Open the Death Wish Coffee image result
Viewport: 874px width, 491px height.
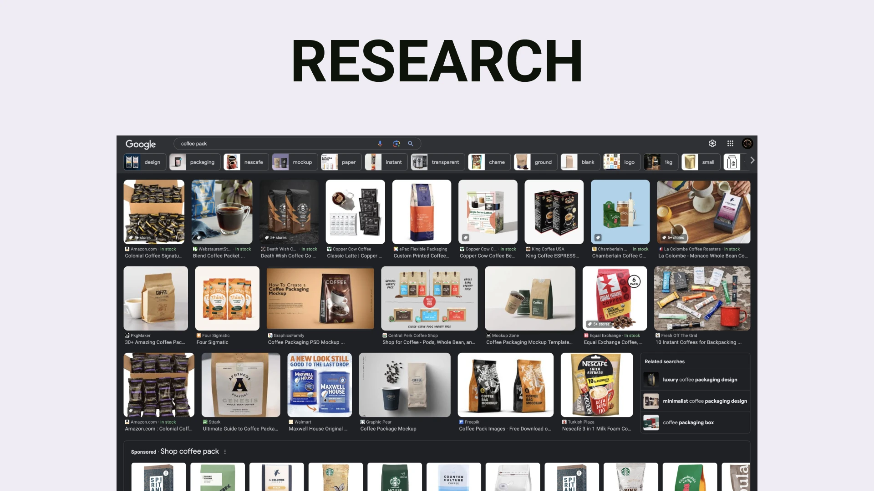pos(289,212)
